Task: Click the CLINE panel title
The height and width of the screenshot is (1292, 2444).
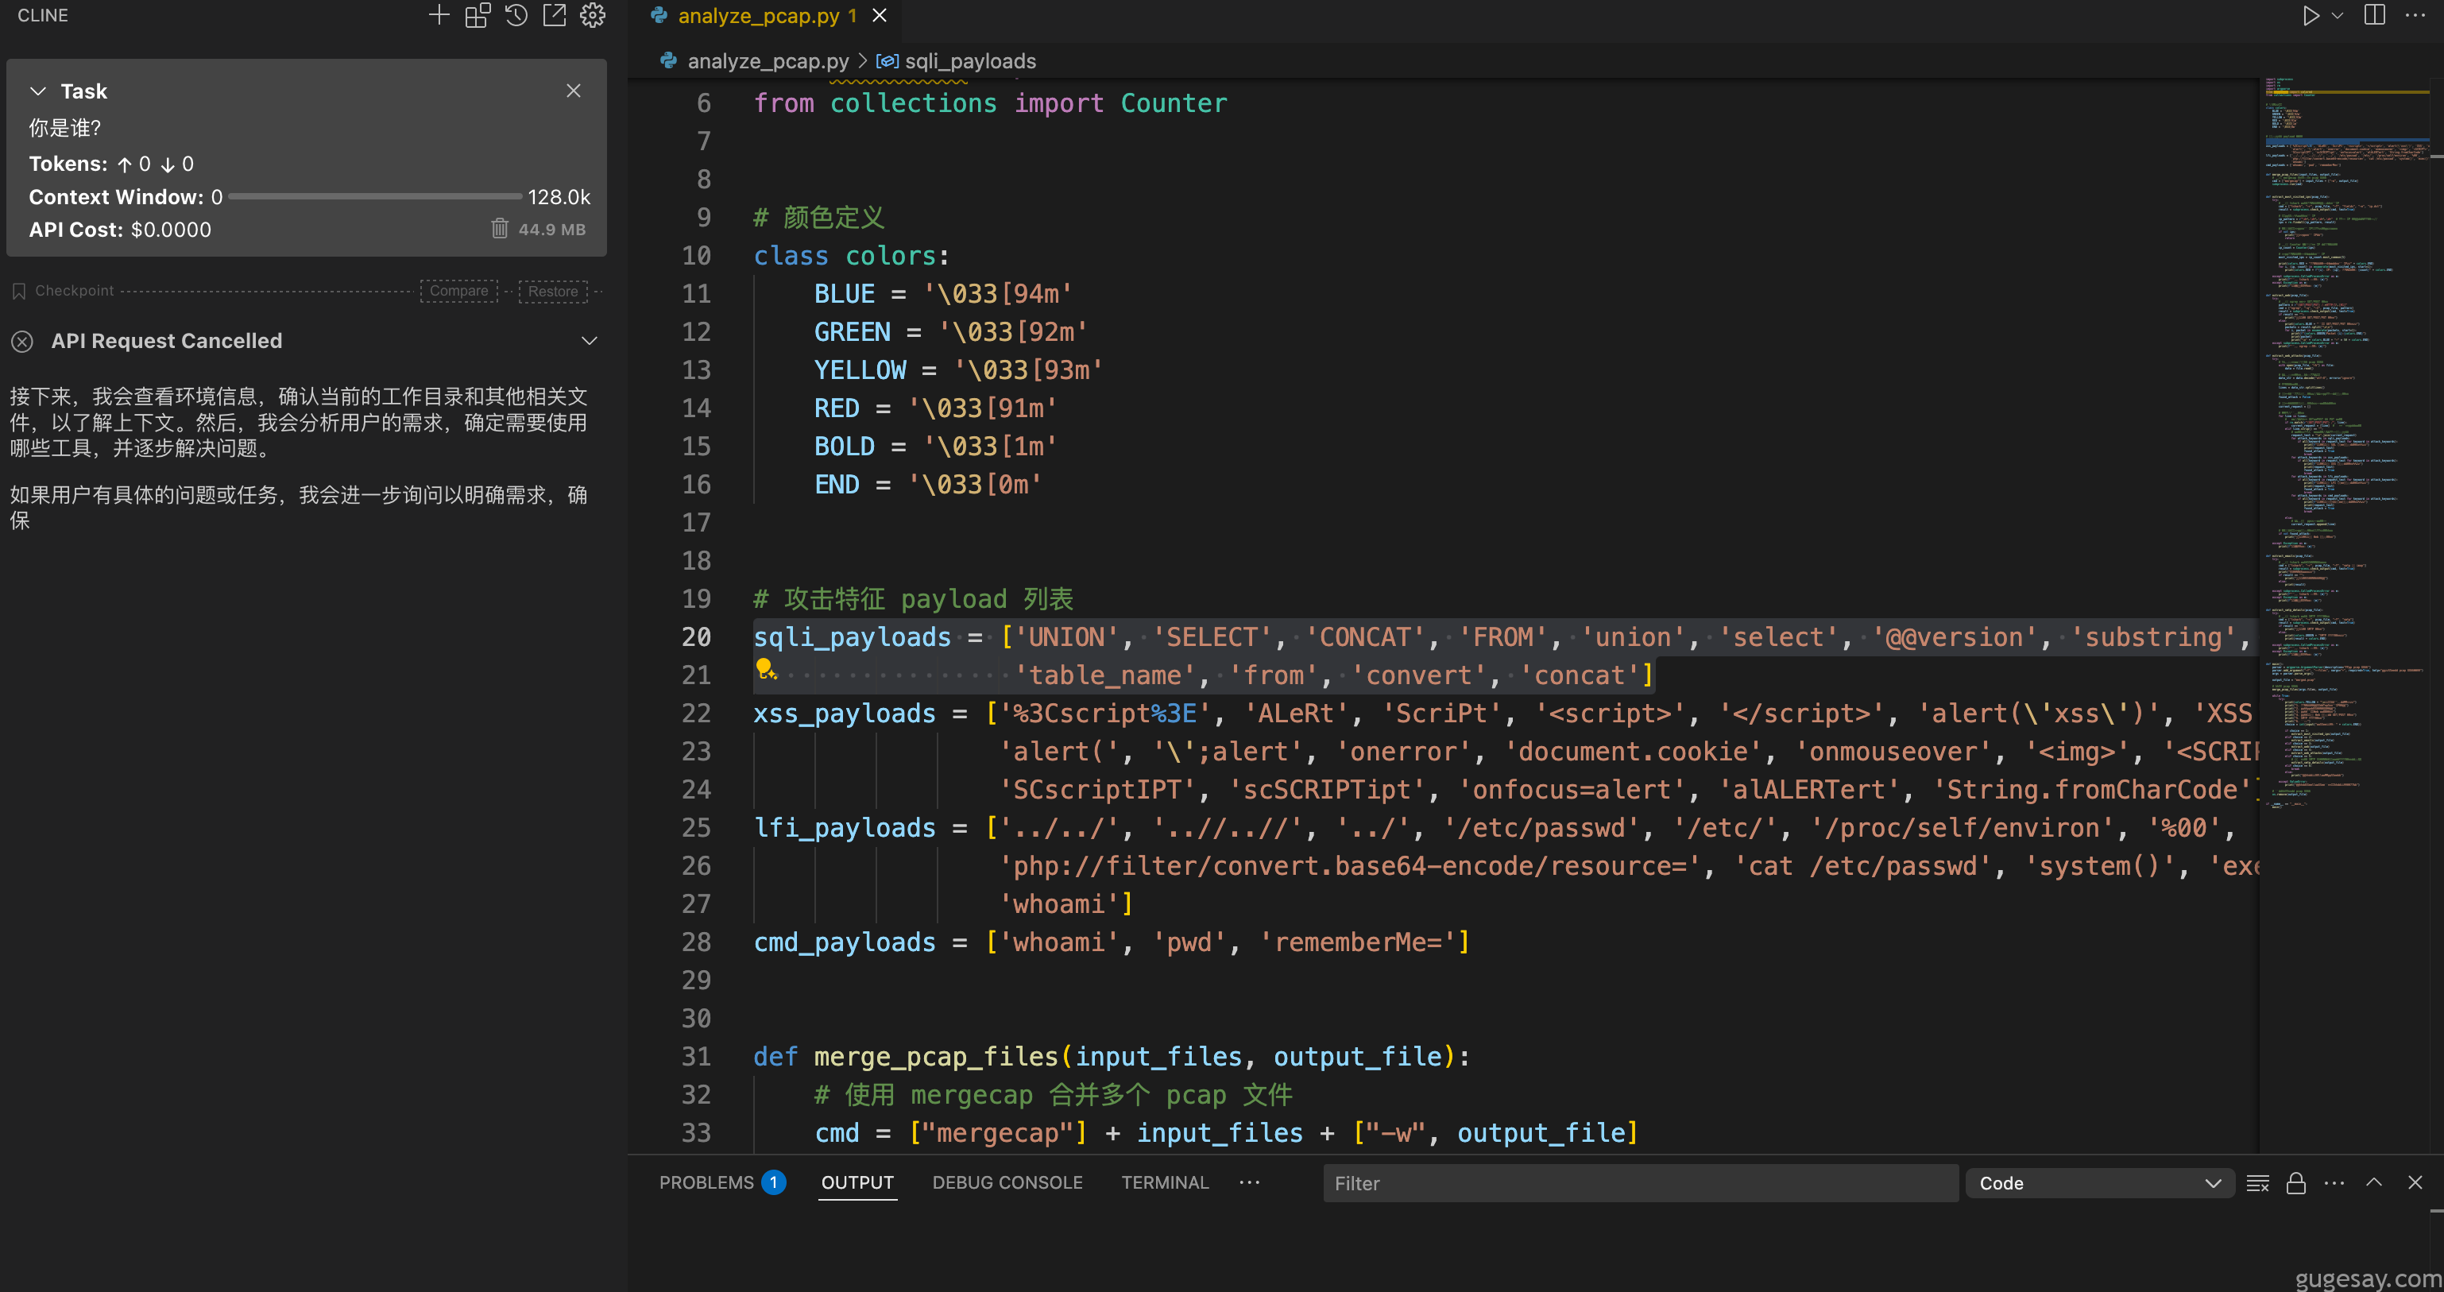Action: [43, 15]
